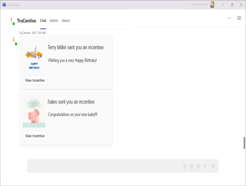The height and width of the screenshot is (186, 246).
Task: Open the loop components icon in compose box
Action: pos(198,166)
